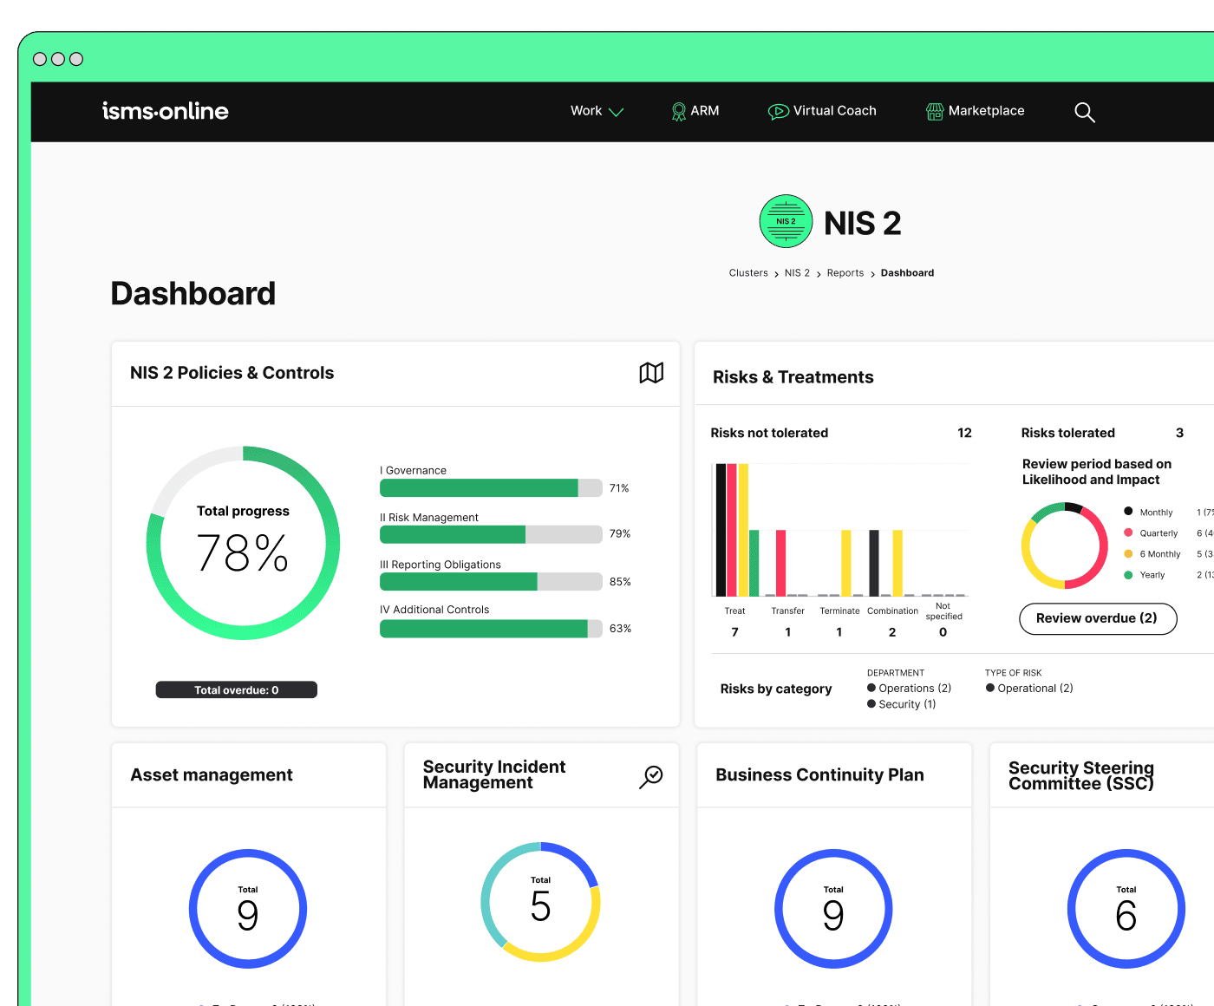The width and height of the screenshot is (1214, 1006).
Task: Open the map icon in Policies & Controls
Action: pyautogui.click(x=651, y=373)
